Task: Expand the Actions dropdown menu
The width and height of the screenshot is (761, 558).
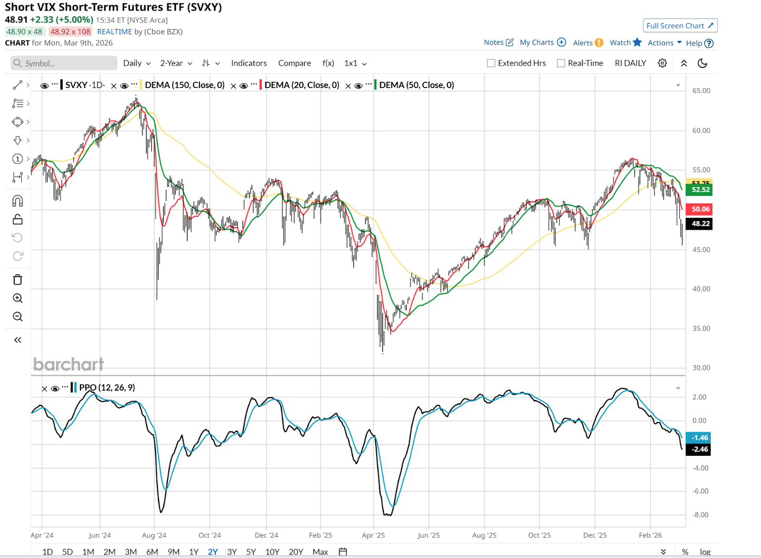Action: pyautogui.click(x=664, y=43)
